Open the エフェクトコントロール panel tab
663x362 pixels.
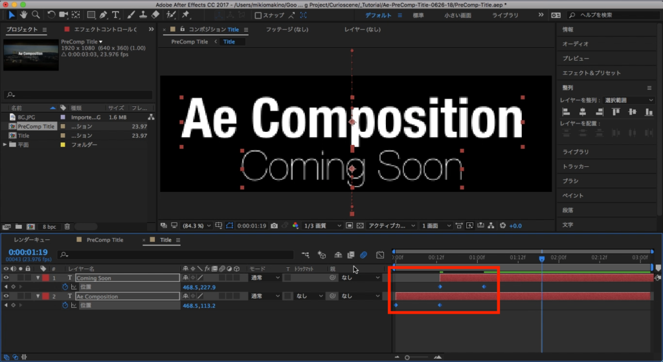tap(106, 30)
